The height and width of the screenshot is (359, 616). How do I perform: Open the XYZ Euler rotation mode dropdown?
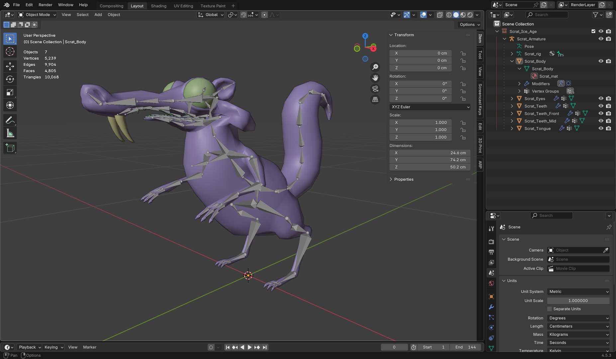point(430,107)
